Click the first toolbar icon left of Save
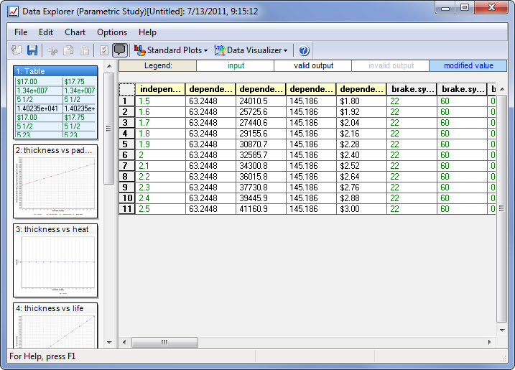The height and width of the screenshot is (370, 515). [17, 50]
